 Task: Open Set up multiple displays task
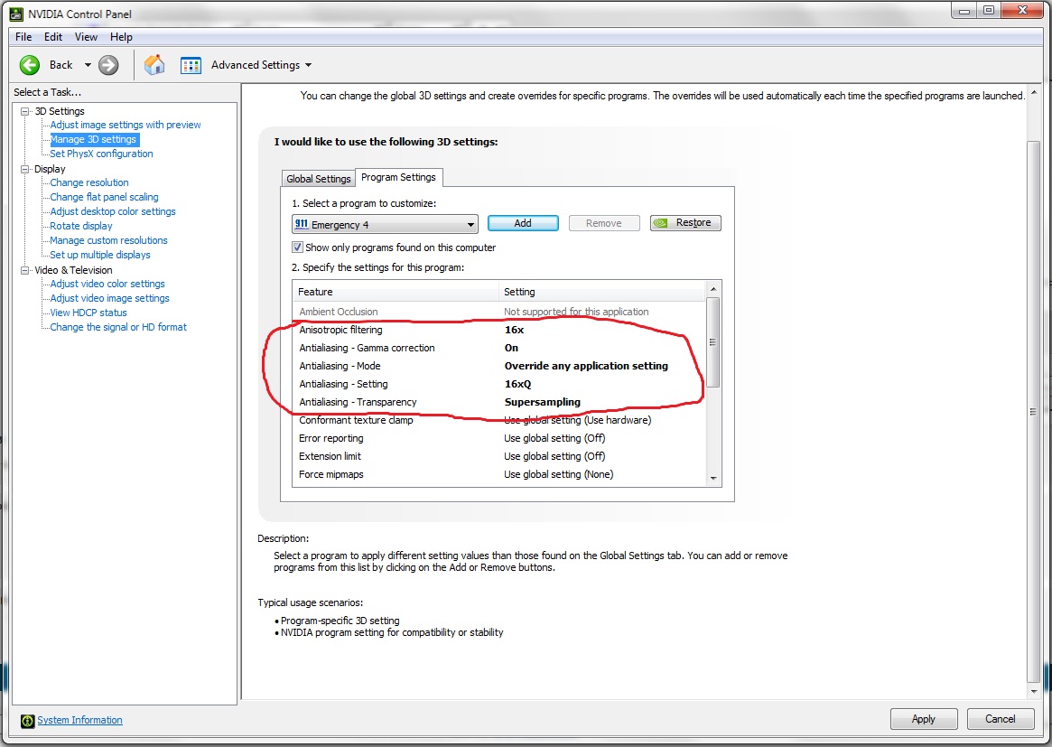point(100,255)
